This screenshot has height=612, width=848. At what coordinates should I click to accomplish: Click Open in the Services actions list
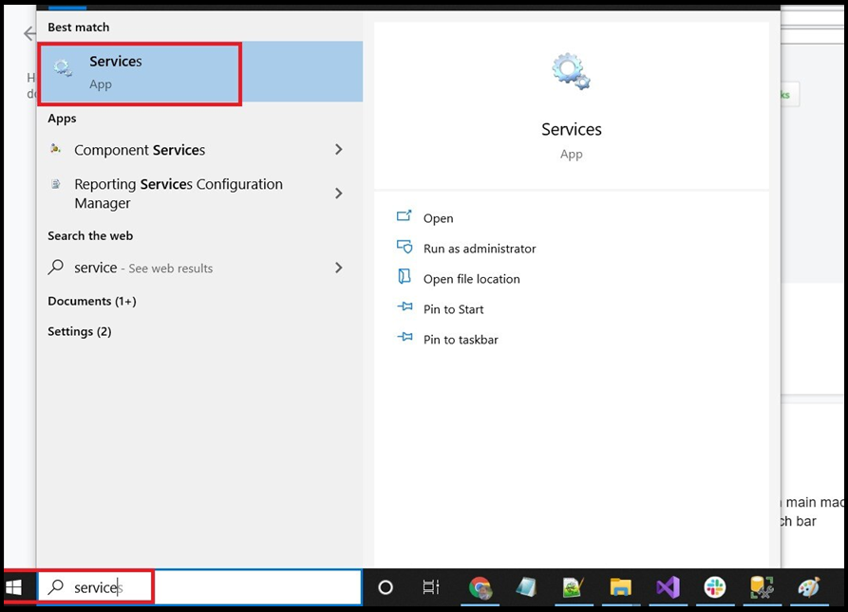click(x=438, y=218)
